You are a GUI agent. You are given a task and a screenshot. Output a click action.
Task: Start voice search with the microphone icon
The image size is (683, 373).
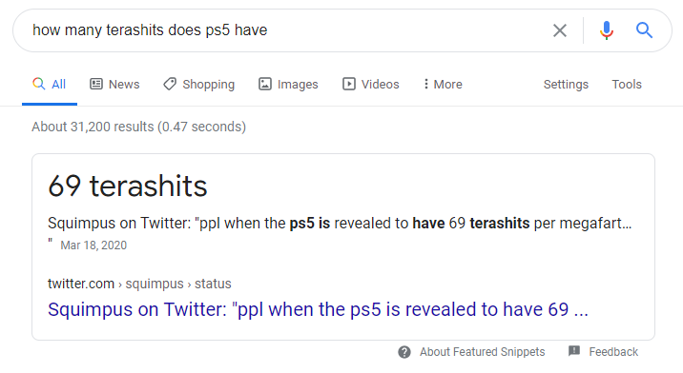pyautogui.click(x=607, y=30)
